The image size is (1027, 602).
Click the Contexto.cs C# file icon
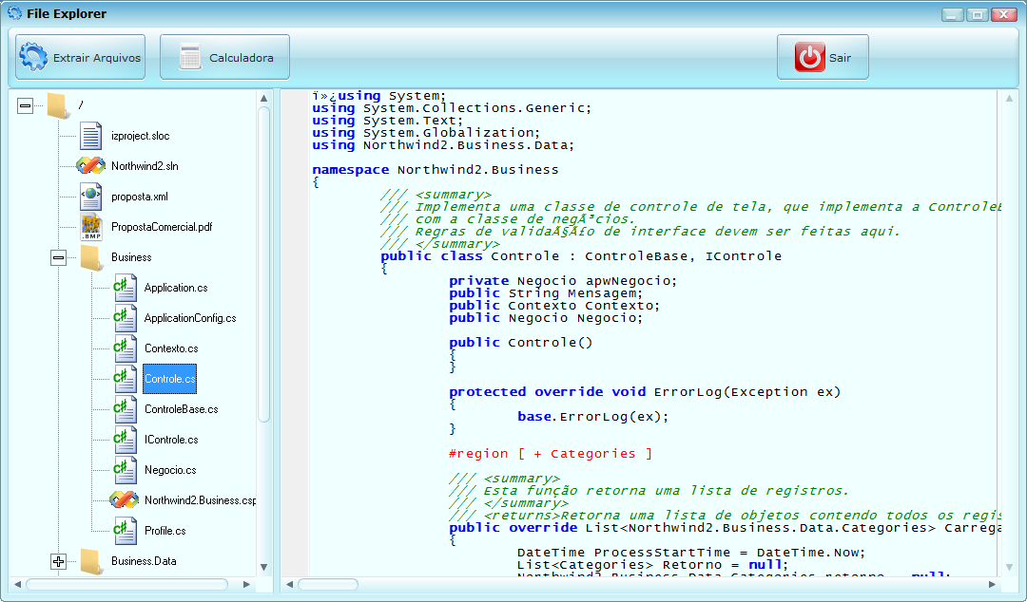pyautogui.click(x=125, y=348)
